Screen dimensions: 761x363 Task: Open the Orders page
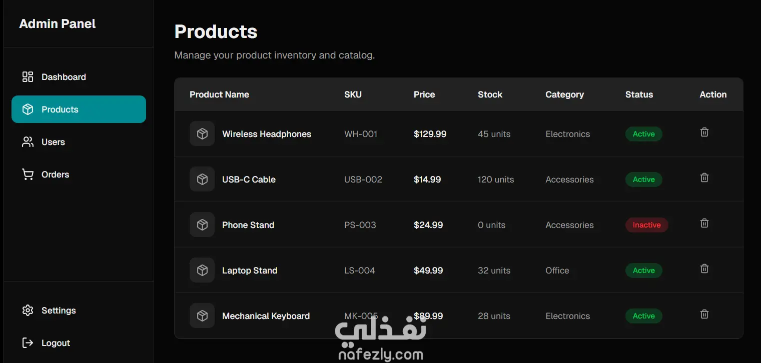[x=55, y=174]
